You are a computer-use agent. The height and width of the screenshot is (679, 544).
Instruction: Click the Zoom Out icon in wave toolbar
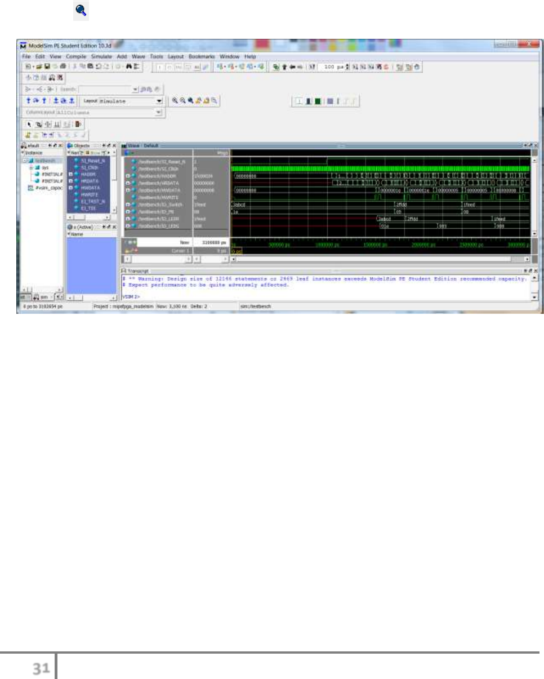pyautogui.click(x=182, y=100)
